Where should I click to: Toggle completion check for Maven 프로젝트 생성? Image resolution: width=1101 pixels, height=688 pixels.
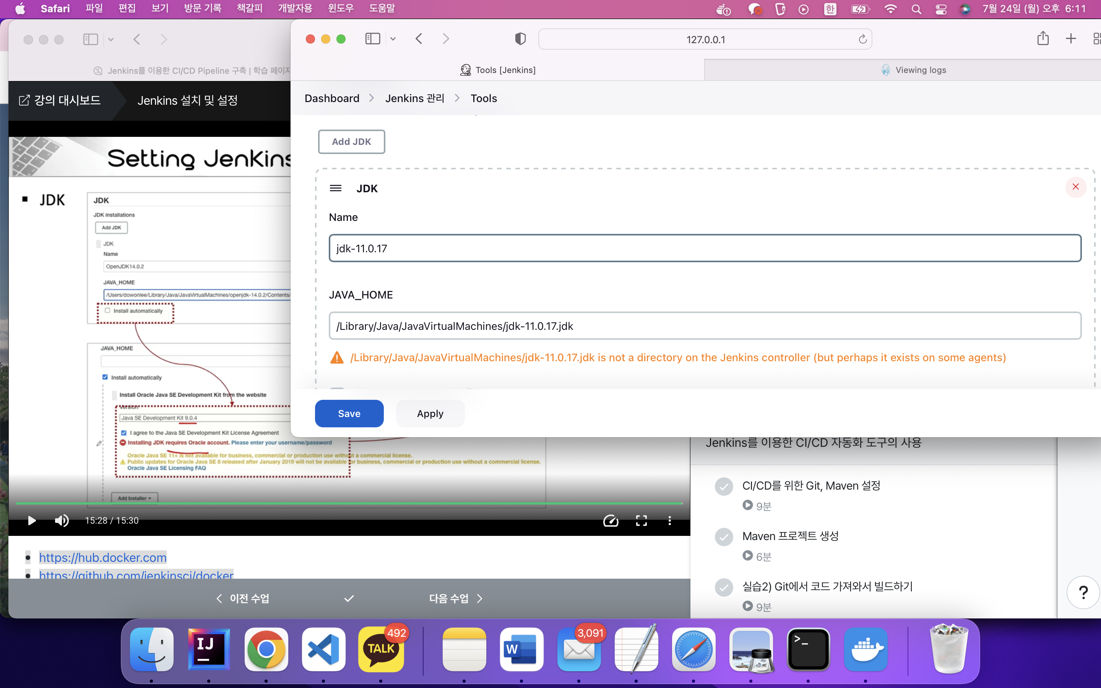(x=724, y=537)
